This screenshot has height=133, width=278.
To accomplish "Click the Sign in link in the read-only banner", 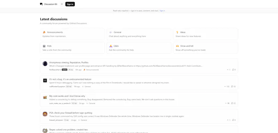I will point(162,11).
